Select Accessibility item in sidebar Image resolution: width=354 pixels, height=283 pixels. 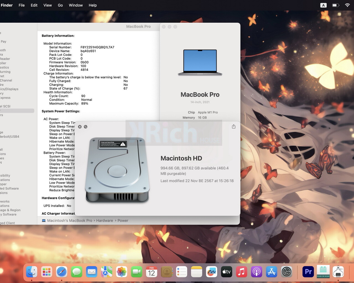pos(5,175)
